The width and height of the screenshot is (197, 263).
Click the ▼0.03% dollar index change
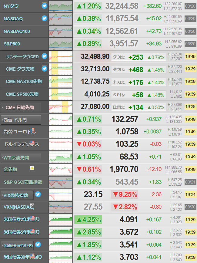pos(88,144)
